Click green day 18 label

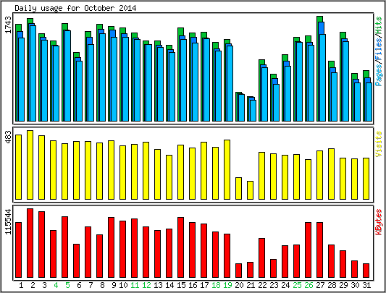click(x=216, y=285)
